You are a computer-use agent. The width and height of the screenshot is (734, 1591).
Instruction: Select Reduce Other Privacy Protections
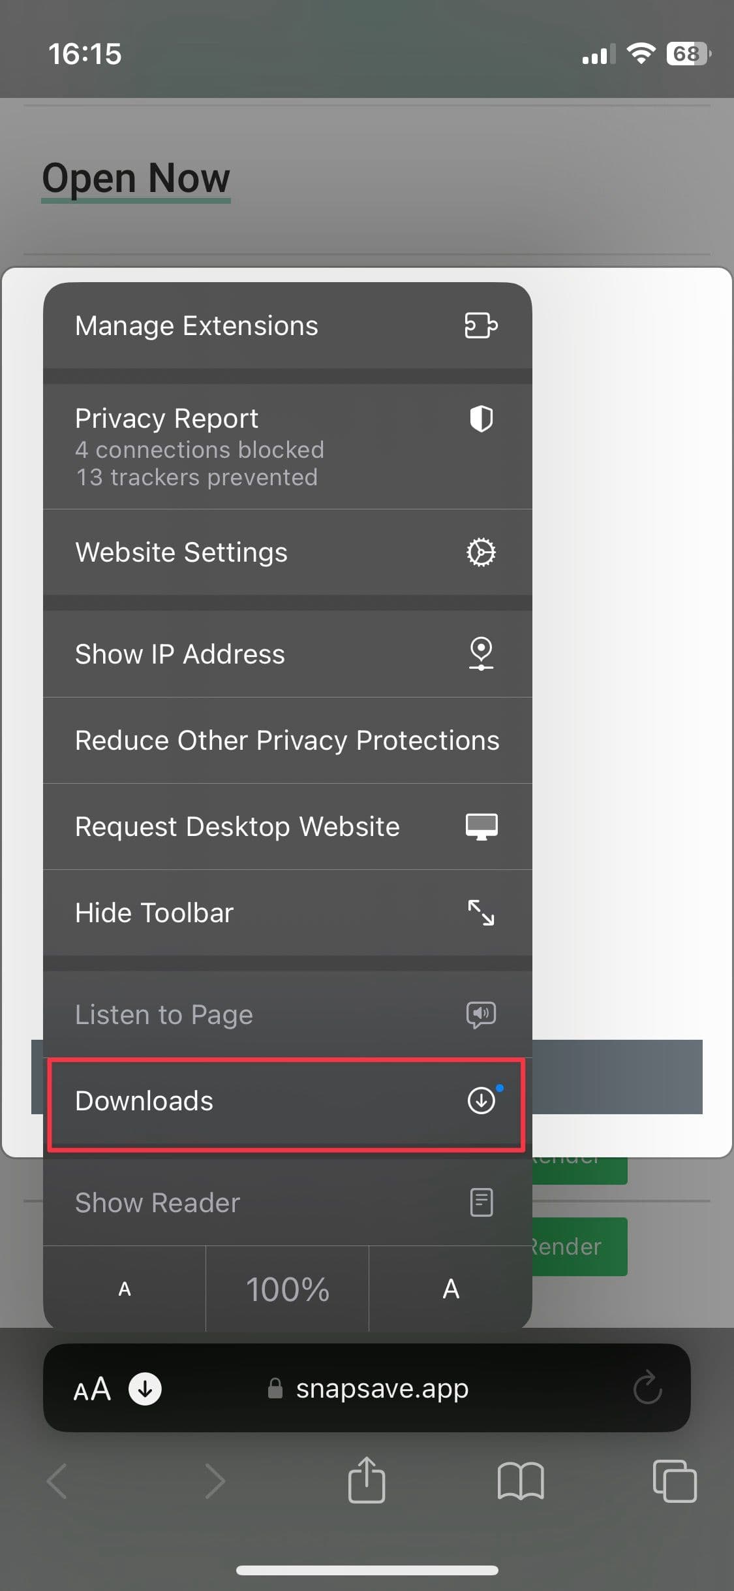287,741
